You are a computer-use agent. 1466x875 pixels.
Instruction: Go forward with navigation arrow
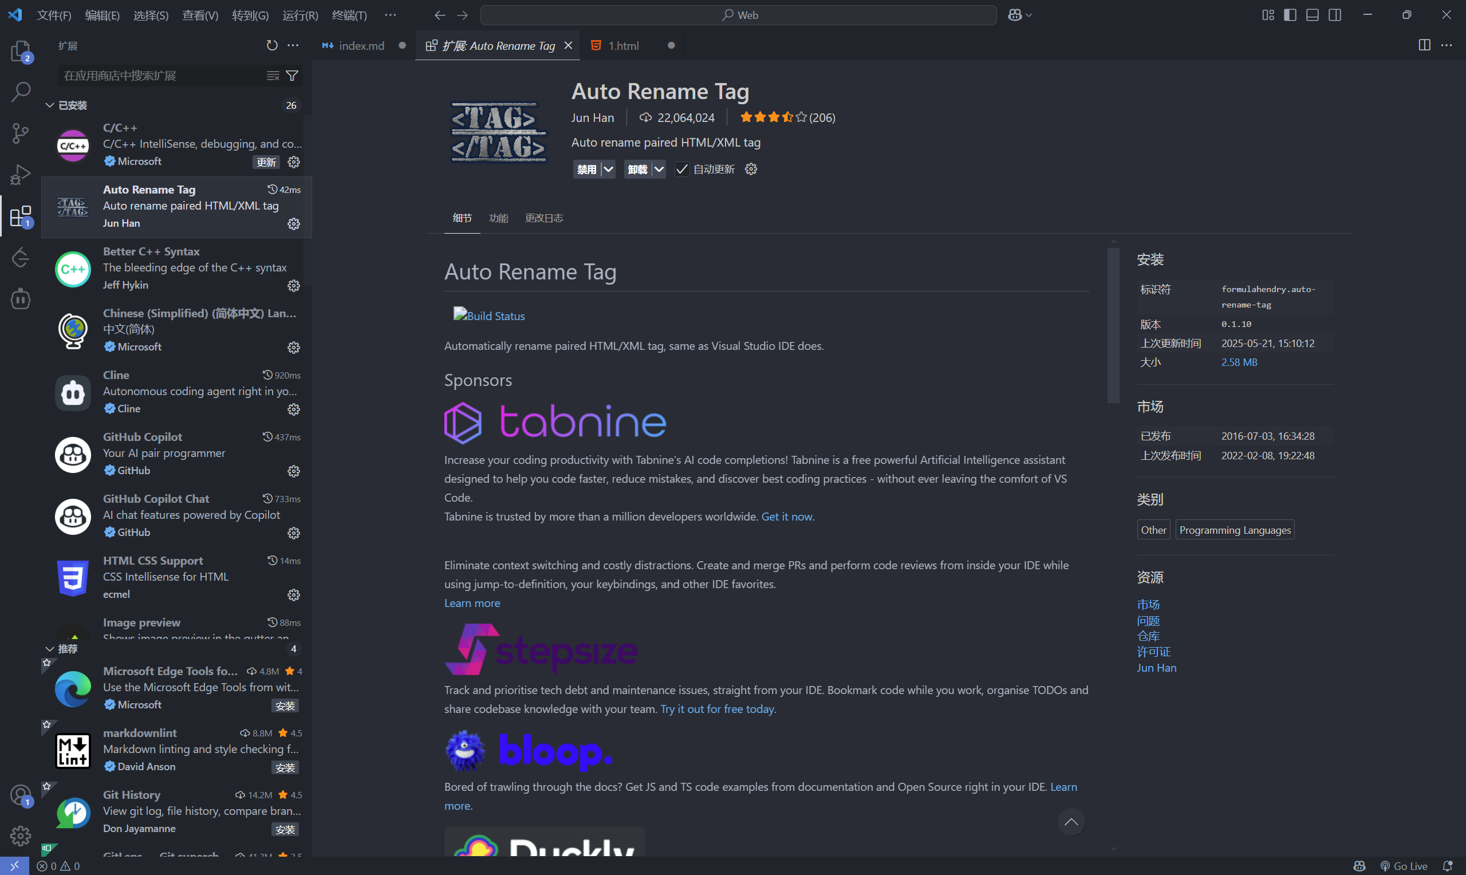463,15
